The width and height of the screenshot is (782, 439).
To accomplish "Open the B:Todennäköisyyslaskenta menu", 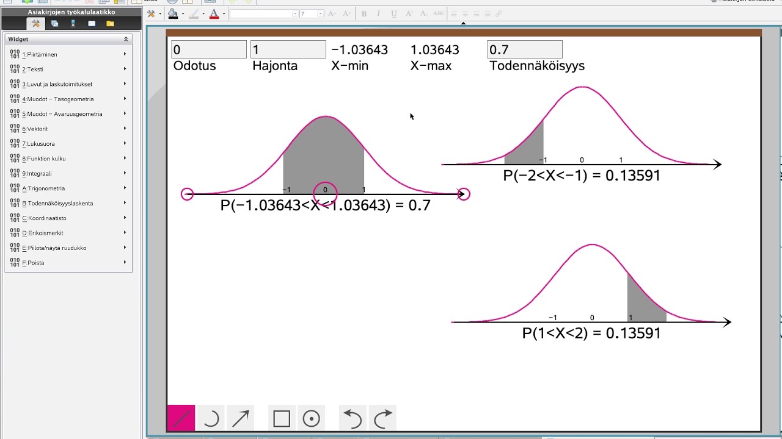I will coord(68,203).
